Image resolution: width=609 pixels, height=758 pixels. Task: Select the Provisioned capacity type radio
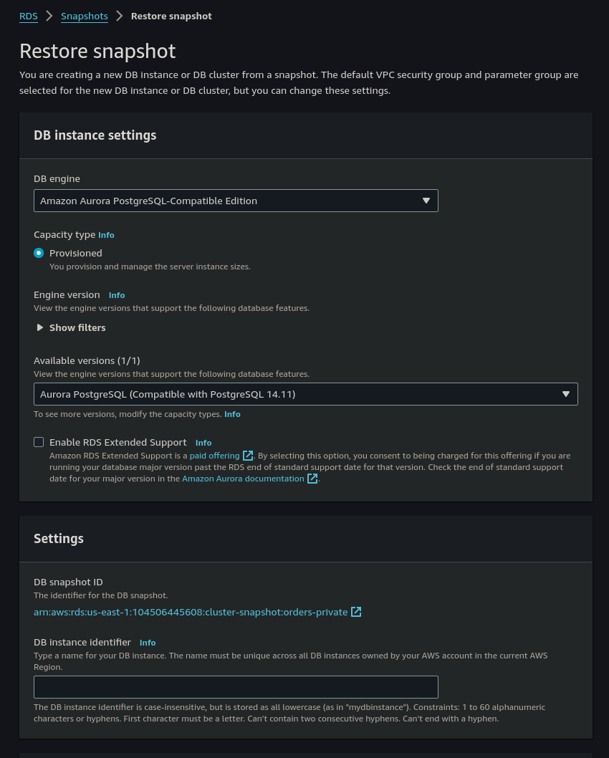tap(39, 253)
